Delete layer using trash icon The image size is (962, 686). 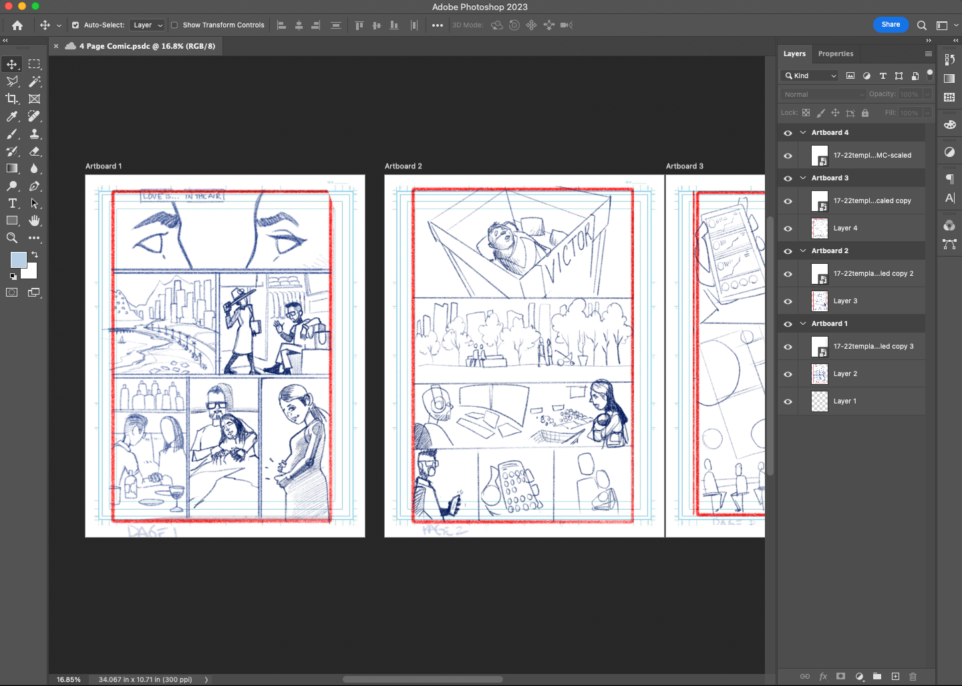click(x=913, y=677)
